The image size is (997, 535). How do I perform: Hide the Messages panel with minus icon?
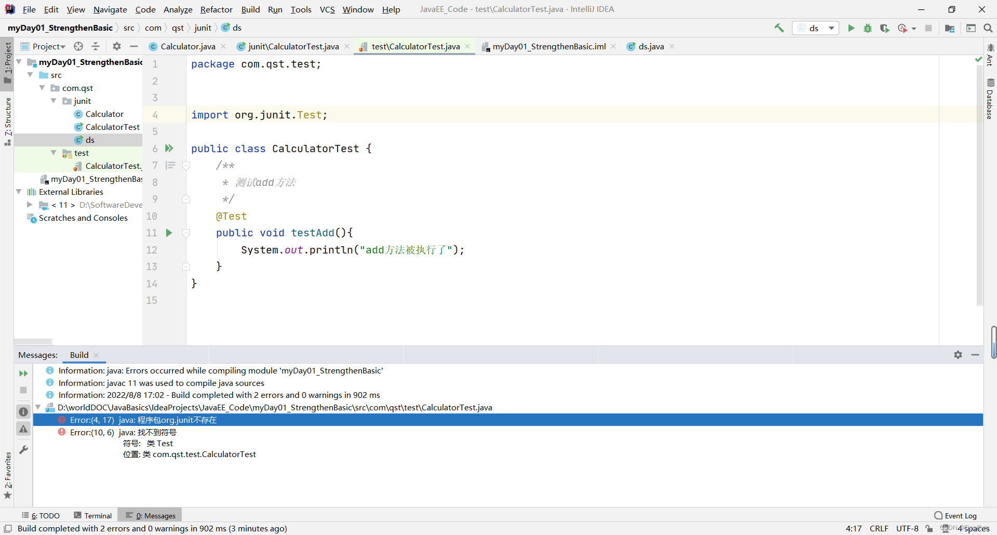coord(975,355)
